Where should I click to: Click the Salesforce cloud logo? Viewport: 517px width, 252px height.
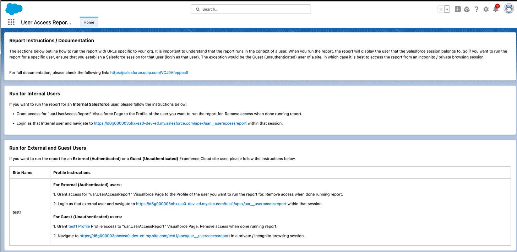pyautogui.click(x=14, y=9)
